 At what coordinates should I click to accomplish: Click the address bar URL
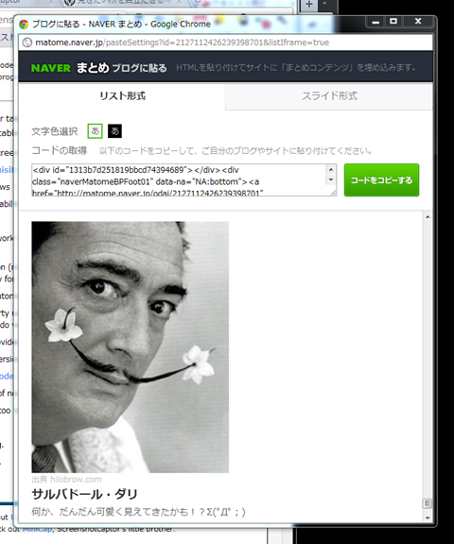182,42
